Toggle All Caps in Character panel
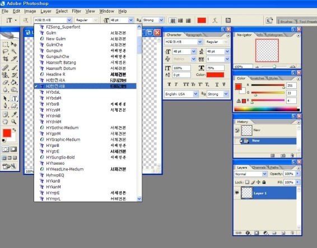Screen dimensions: 317x248 (185, 84)
